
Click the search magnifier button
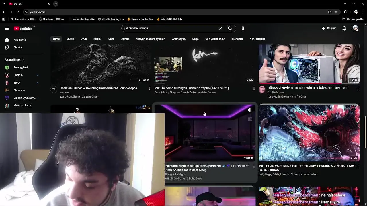pyautogui.click(x=230, y=28)
